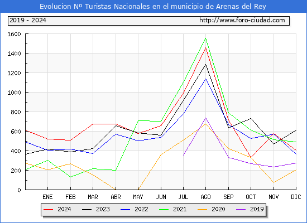Click the DIC month axis label

point(296,197)
